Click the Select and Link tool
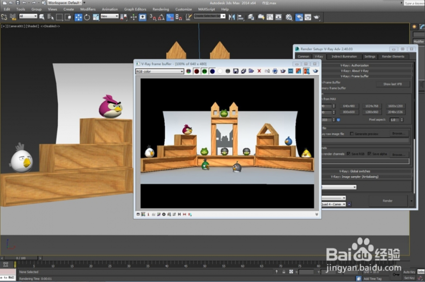The image size is (425, 282). click(4, 17)
